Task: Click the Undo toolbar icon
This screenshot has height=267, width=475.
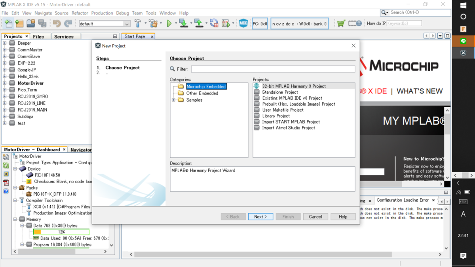Action: pyautogui.click(x=57, y=24)
